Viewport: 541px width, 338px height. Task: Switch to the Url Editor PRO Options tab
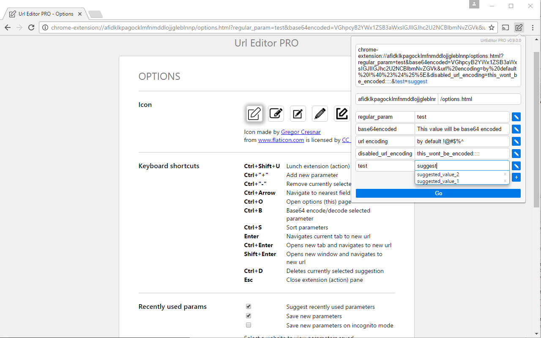[x=44, y=13]
